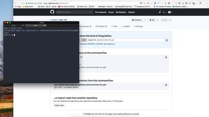Click the elm-ttt repository link
Image resolution: width=209 pixels, height=117 pixels.
click(63, 20)
